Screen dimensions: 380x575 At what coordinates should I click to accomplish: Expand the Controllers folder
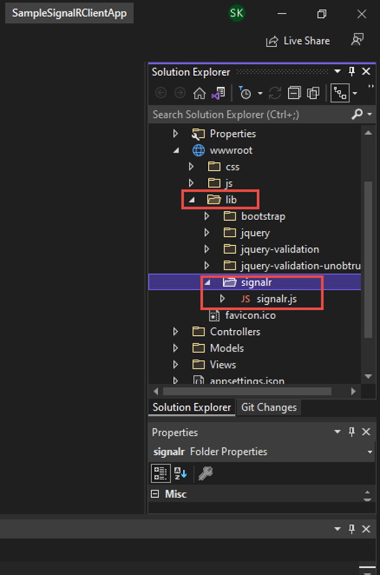(176, 331)
